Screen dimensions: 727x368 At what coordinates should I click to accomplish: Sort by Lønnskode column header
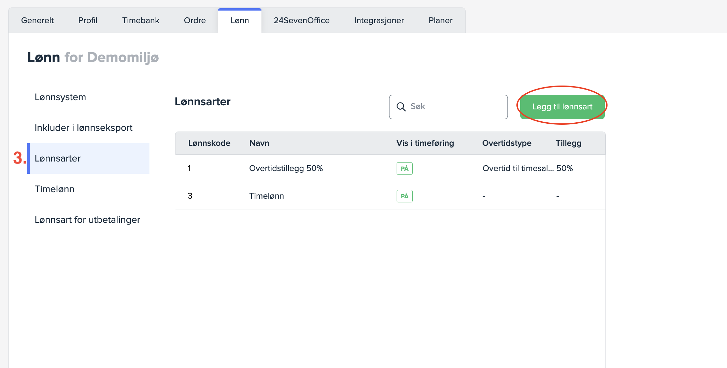click(x=209, y=143)
